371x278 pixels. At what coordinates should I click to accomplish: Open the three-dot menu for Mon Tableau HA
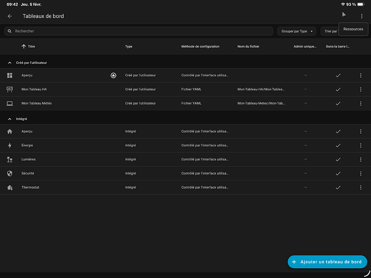(360, 90)
